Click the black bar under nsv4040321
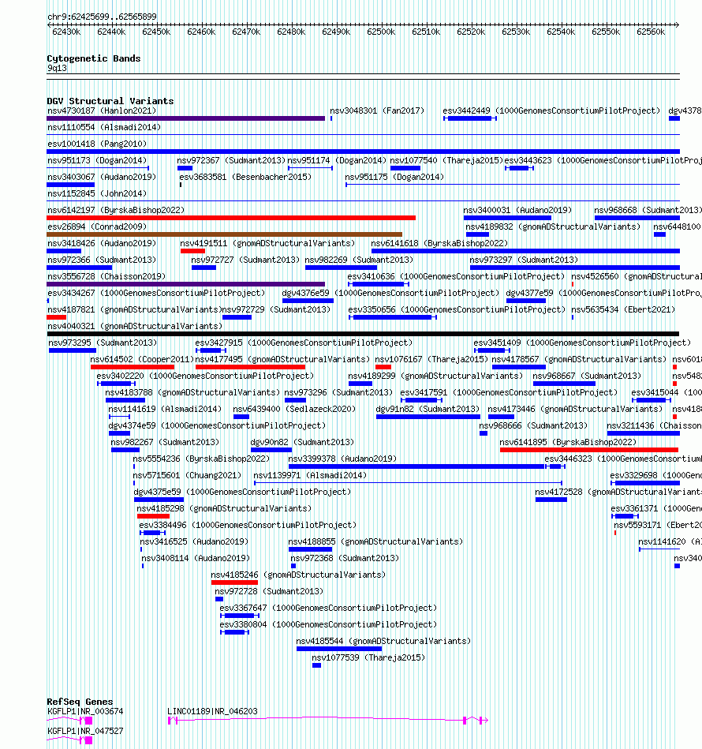 [363, 334]
